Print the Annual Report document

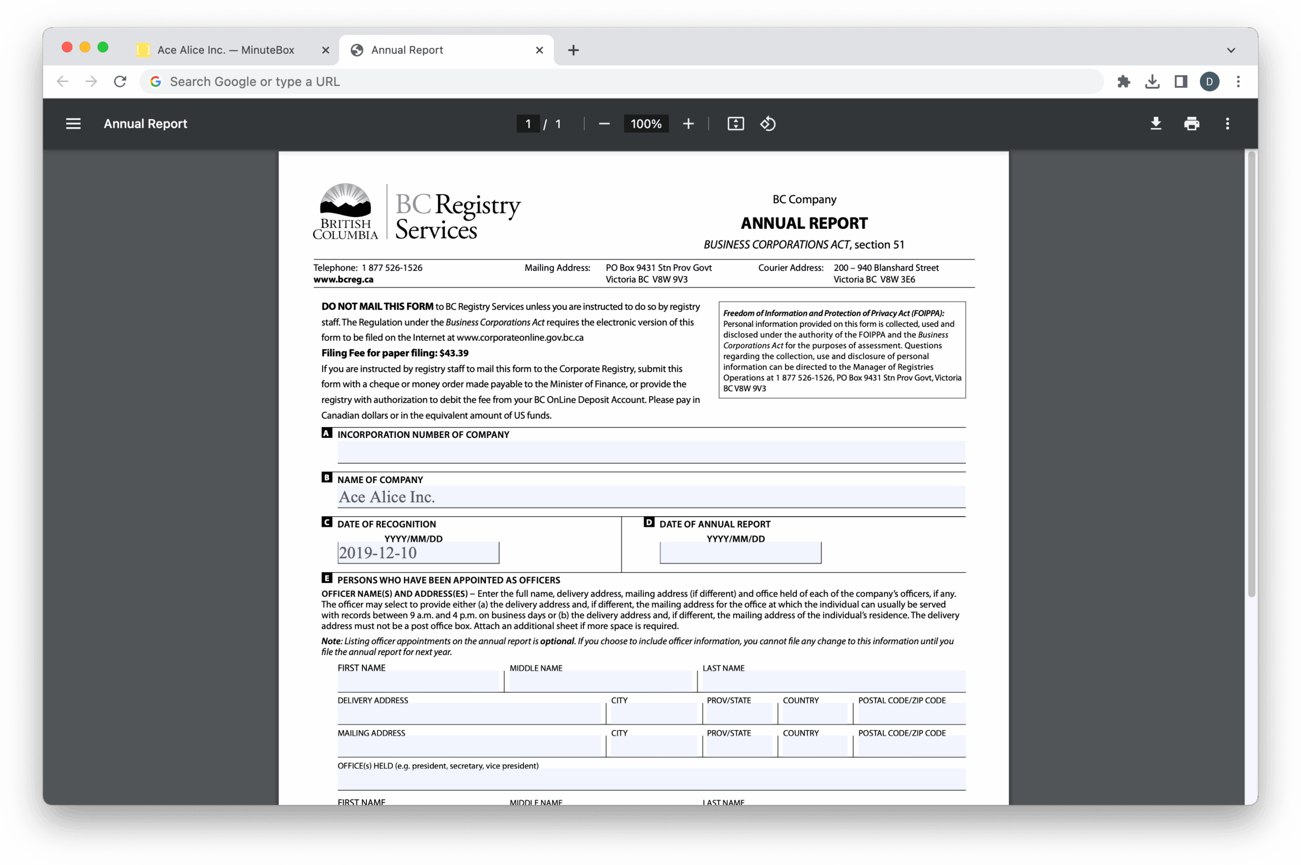[x=1191, y=124]
